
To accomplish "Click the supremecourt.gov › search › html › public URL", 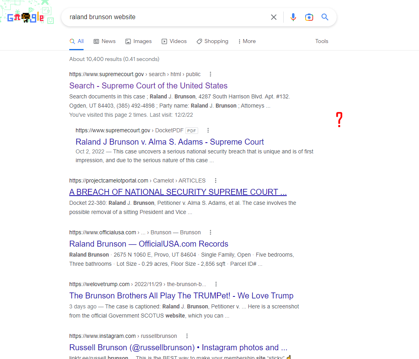I will coord(134,74).
